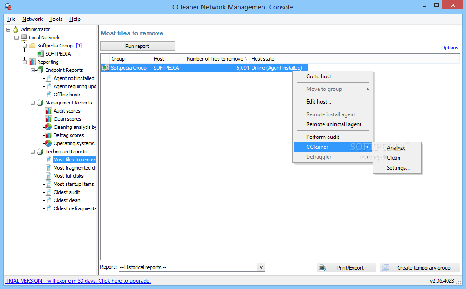Click the Endpoint Reports stacked pages icon
The image size is (466, 289).
tap(40, 70)
